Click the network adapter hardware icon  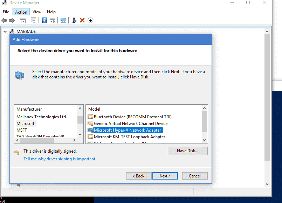point(19,75)
